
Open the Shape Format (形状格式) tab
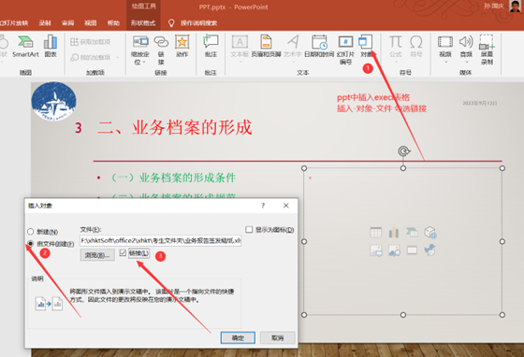[143, 22]
